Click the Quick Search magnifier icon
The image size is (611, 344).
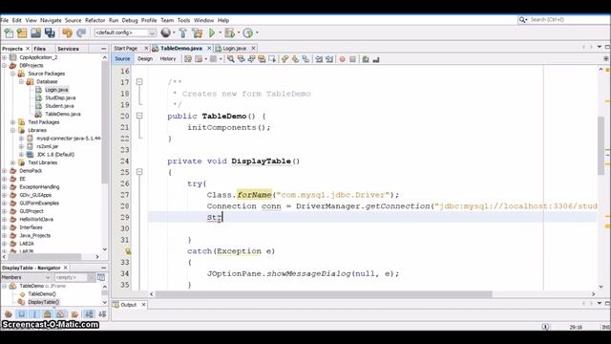click(522, 19)
